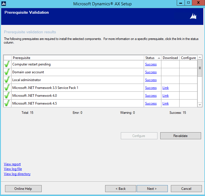The height and width of the screenshot is (196, 205).
Task: Select Microsoft .NET Framework 4.0 row text
Action: [34, 96]
